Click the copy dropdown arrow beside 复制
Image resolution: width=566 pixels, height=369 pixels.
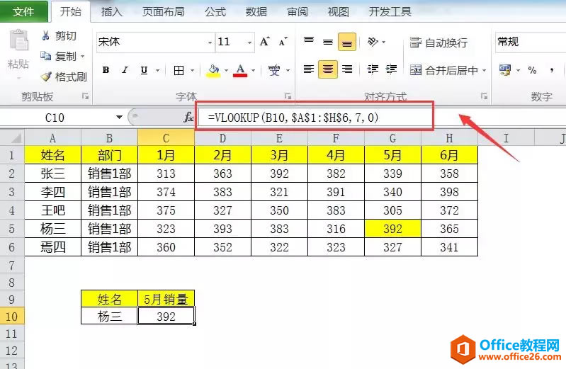83,57
